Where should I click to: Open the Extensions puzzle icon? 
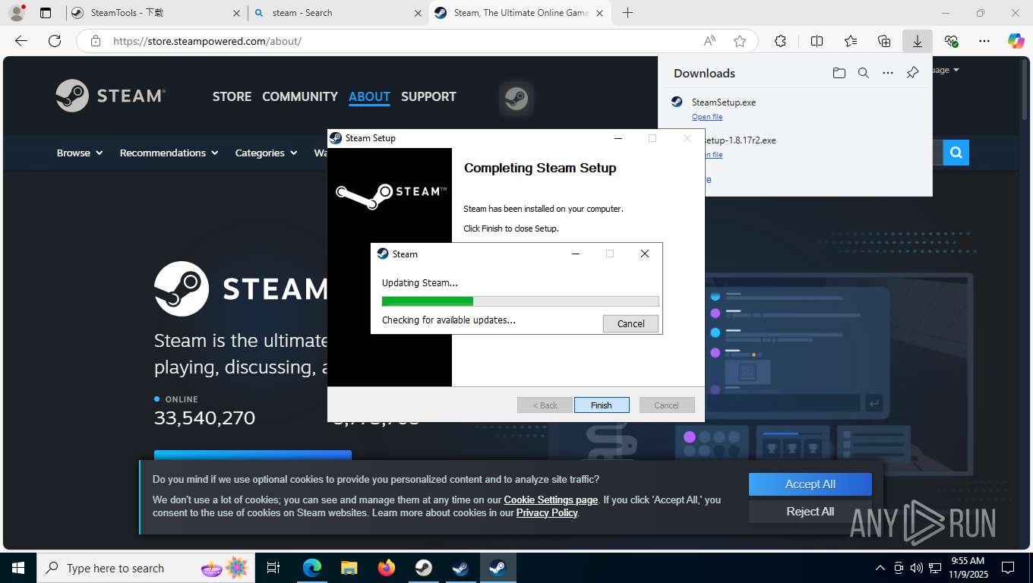[780, 41]
